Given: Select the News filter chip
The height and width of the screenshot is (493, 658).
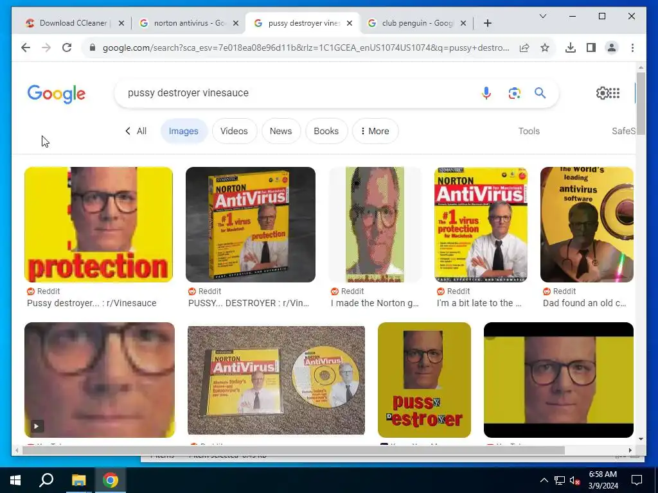Looking at the screenshot, I should pos(281,131).
